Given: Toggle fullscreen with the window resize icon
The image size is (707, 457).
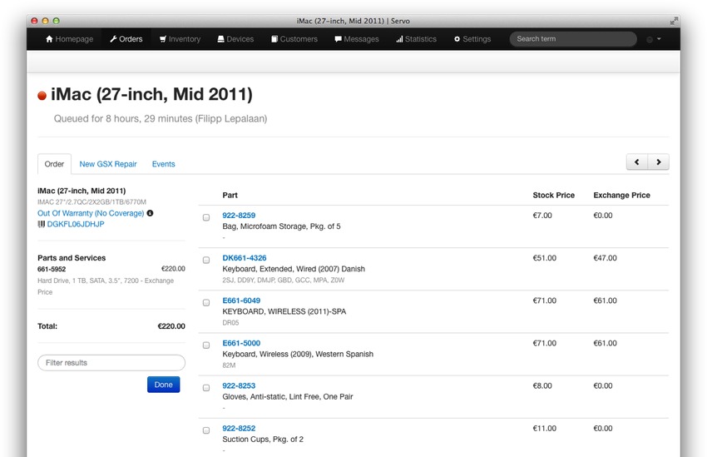Looking at the screenshot, I should click(674, 21).
